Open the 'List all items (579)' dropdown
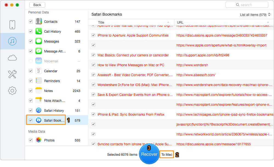 [255, 15]
